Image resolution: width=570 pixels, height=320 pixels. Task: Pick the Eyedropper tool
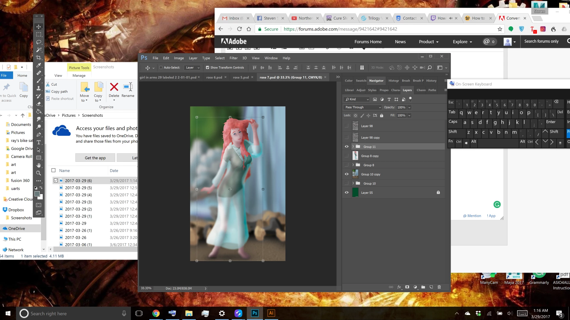(39, 65)
